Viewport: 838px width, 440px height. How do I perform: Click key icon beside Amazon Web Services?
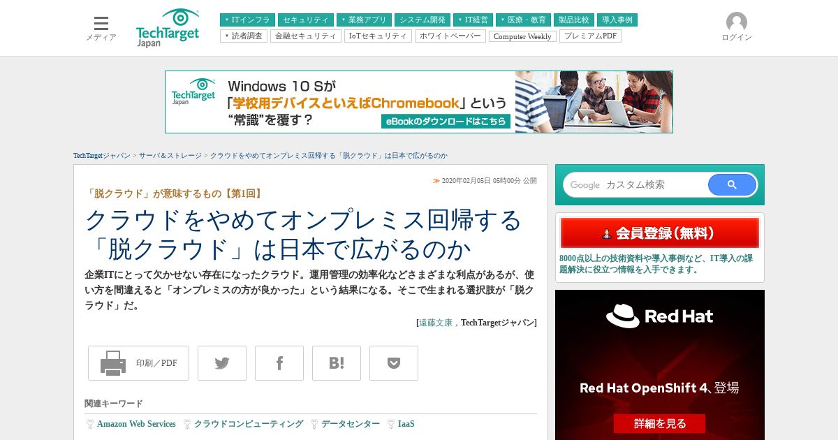click(x=90, y=424)
